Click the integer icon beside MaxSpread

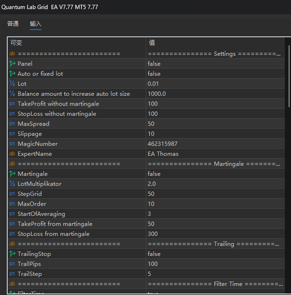(12, 124)
